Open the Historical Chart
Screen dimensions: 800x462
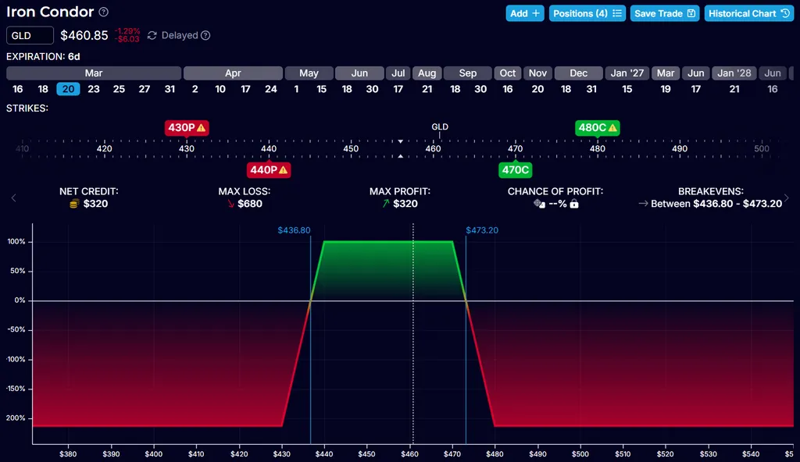(x=748, y=13)
